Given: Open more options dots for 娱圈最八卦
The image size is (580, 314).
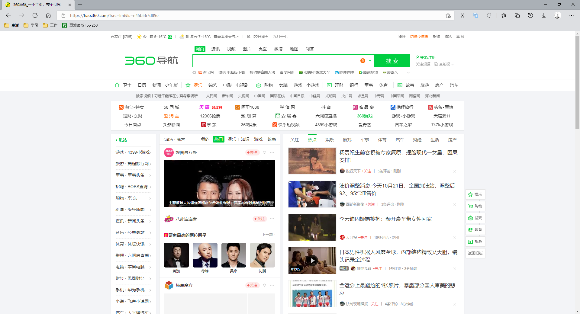Looking at the screenshot, I should pos(272,152).
